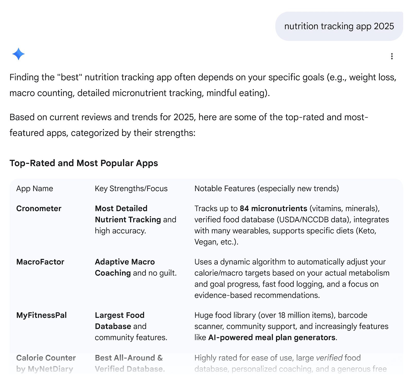Select the bold Cronometer app name

(x=39, y=209)
